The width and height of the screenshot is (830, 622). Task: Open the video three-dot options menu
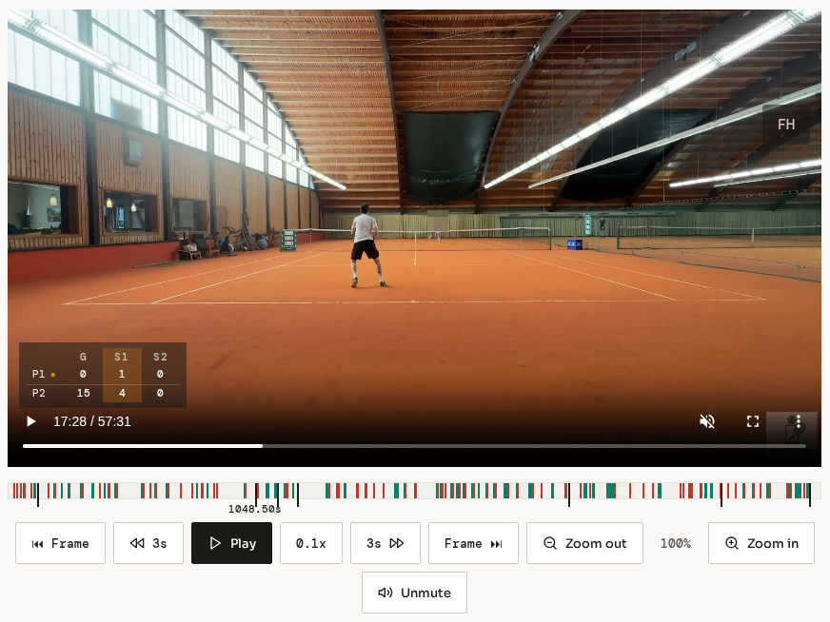[799, 421]
